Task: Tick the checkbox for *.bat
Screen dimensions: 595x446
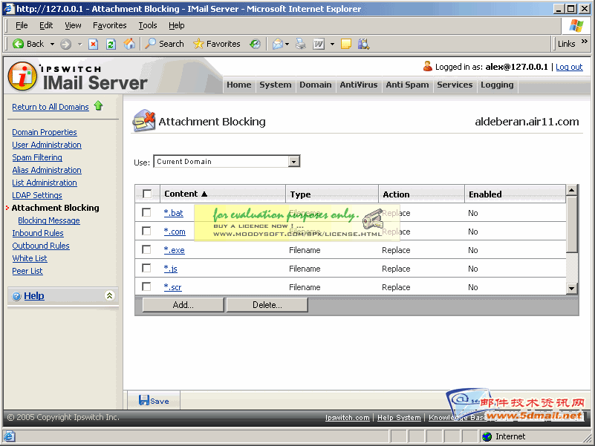Action: tap(146, 213)
